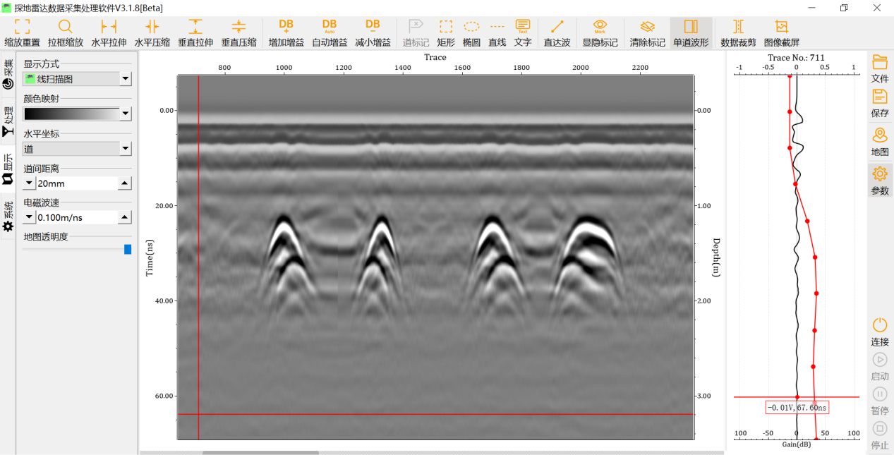Click the 垂直压缩 vertical compress icon

pyautogui.click(x=238, y=32)
